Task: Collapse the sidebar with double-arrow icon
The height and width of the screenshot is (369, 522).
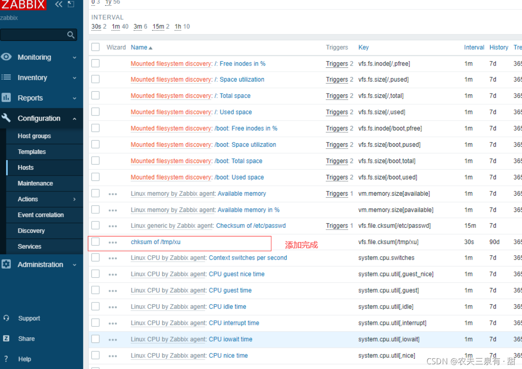Action: pos(59,4)
